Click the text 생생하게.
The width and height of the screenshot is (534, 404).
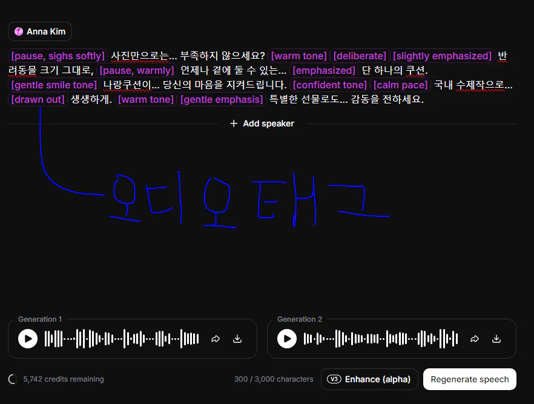[x=90, y=100]
